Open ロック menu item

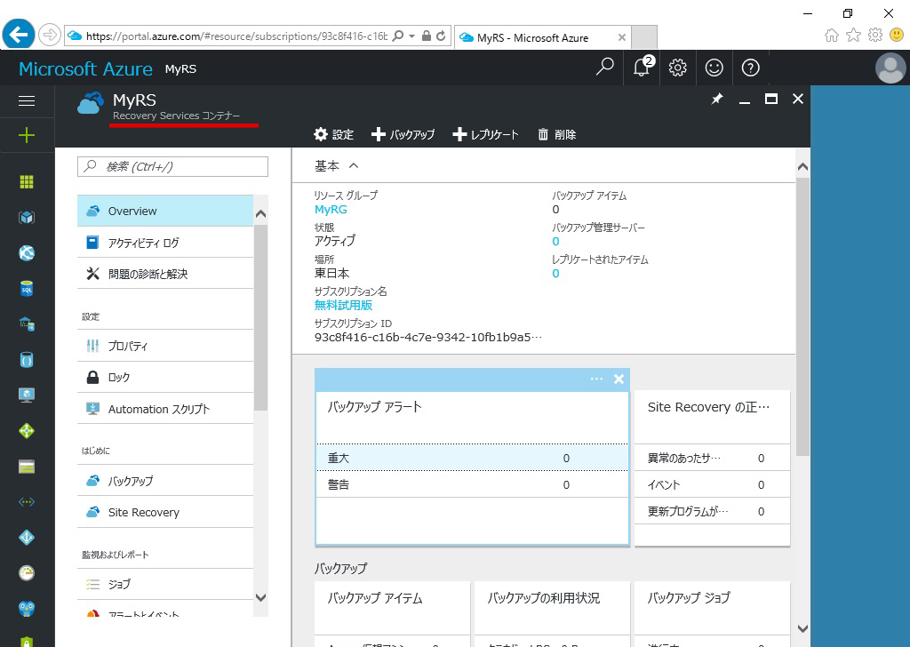click(165, 377)
